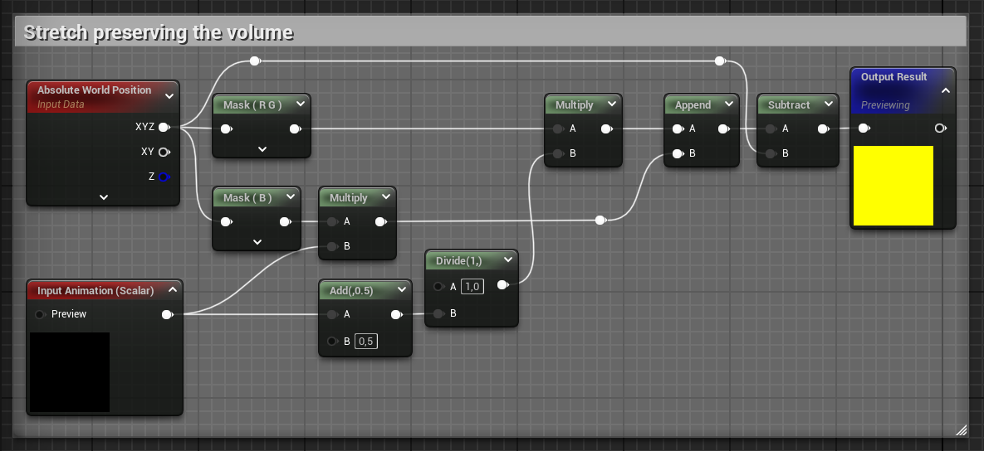
Task: Click the input pin of Mask ( R G )
Action: click(227, 129)
